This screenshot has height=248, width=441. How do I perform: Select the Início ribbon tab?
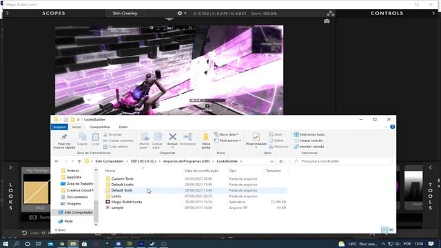click(x=76, y=127)
